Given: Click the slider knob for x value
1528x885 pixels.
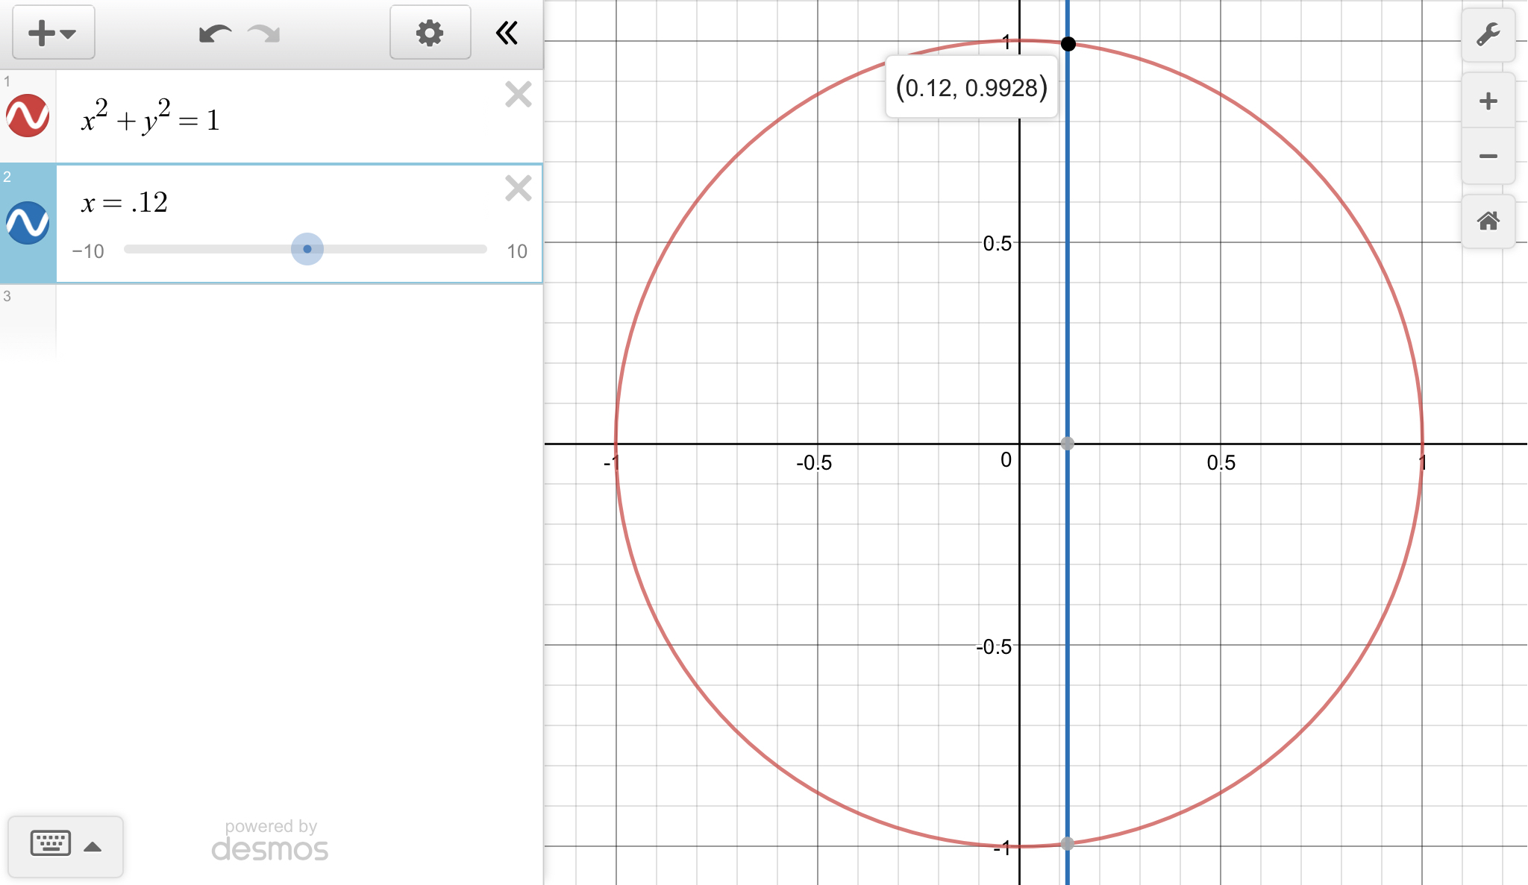Looking at the screenshot, I should pos(307,249).
